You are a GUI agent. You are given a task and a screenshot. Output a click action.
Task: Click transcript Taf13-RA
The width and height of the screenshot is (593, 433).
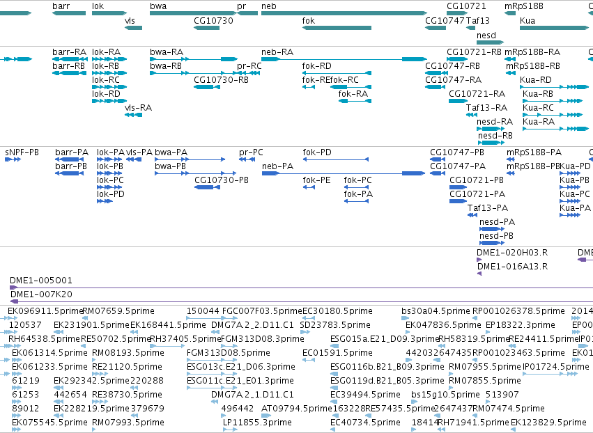486,108
